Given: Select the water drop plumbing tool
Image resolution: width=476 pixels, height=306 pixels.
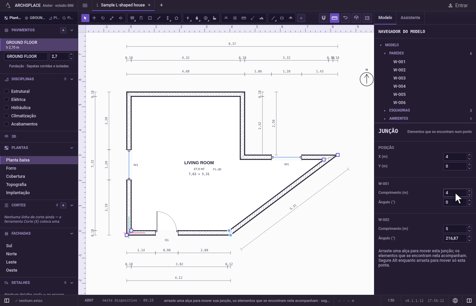Looking at the screenshot, I should [x=197, y=18].
